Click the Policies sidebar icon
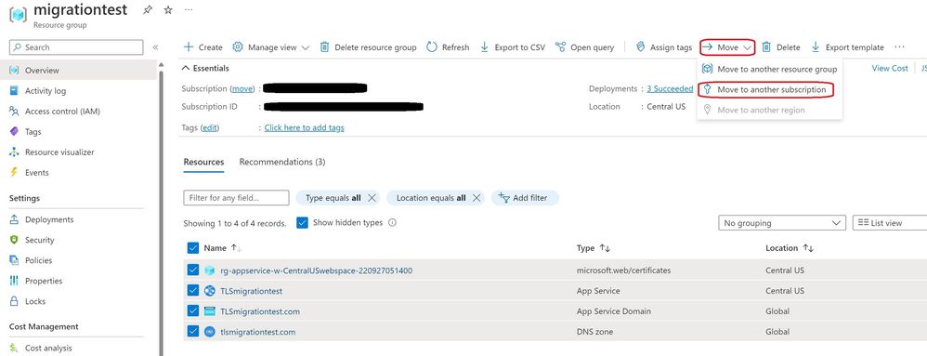Image resolution: width=927 pixels, height=356 pixels. pyautogui.click(x=14, y=260)
